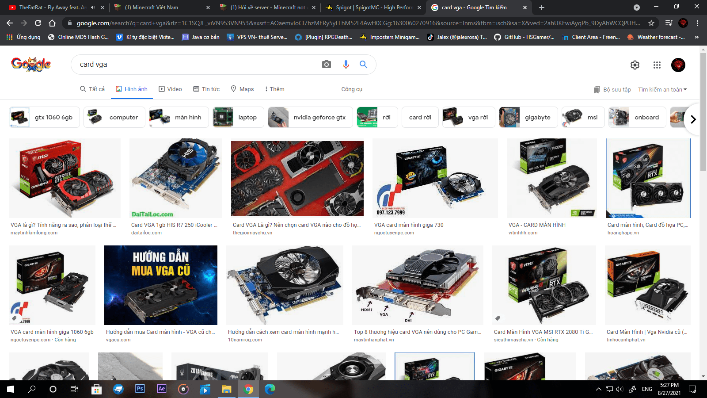707x398 pixels.
Task: Open the HDMI VGA DVI labeled card image
Action: click(x=418, y=285)
